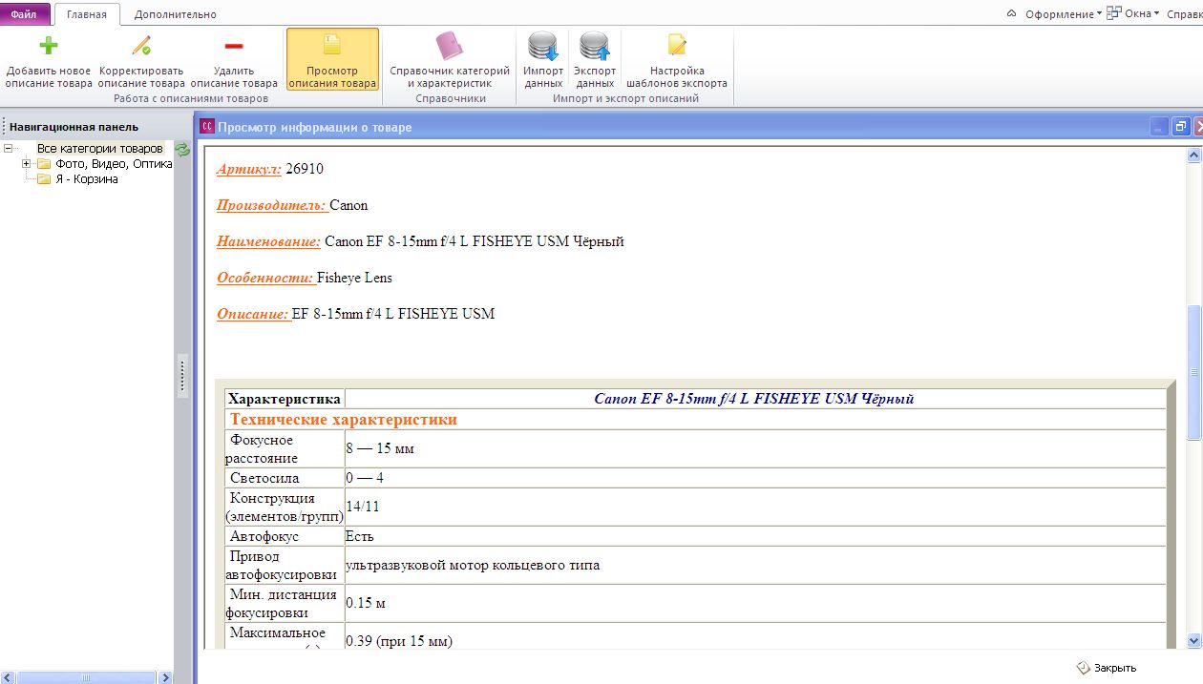The height and width of the screenshot is (684, 1203).
Task: Click the Производитель label link
Action: pyautogui.click(x=272, y=205)
